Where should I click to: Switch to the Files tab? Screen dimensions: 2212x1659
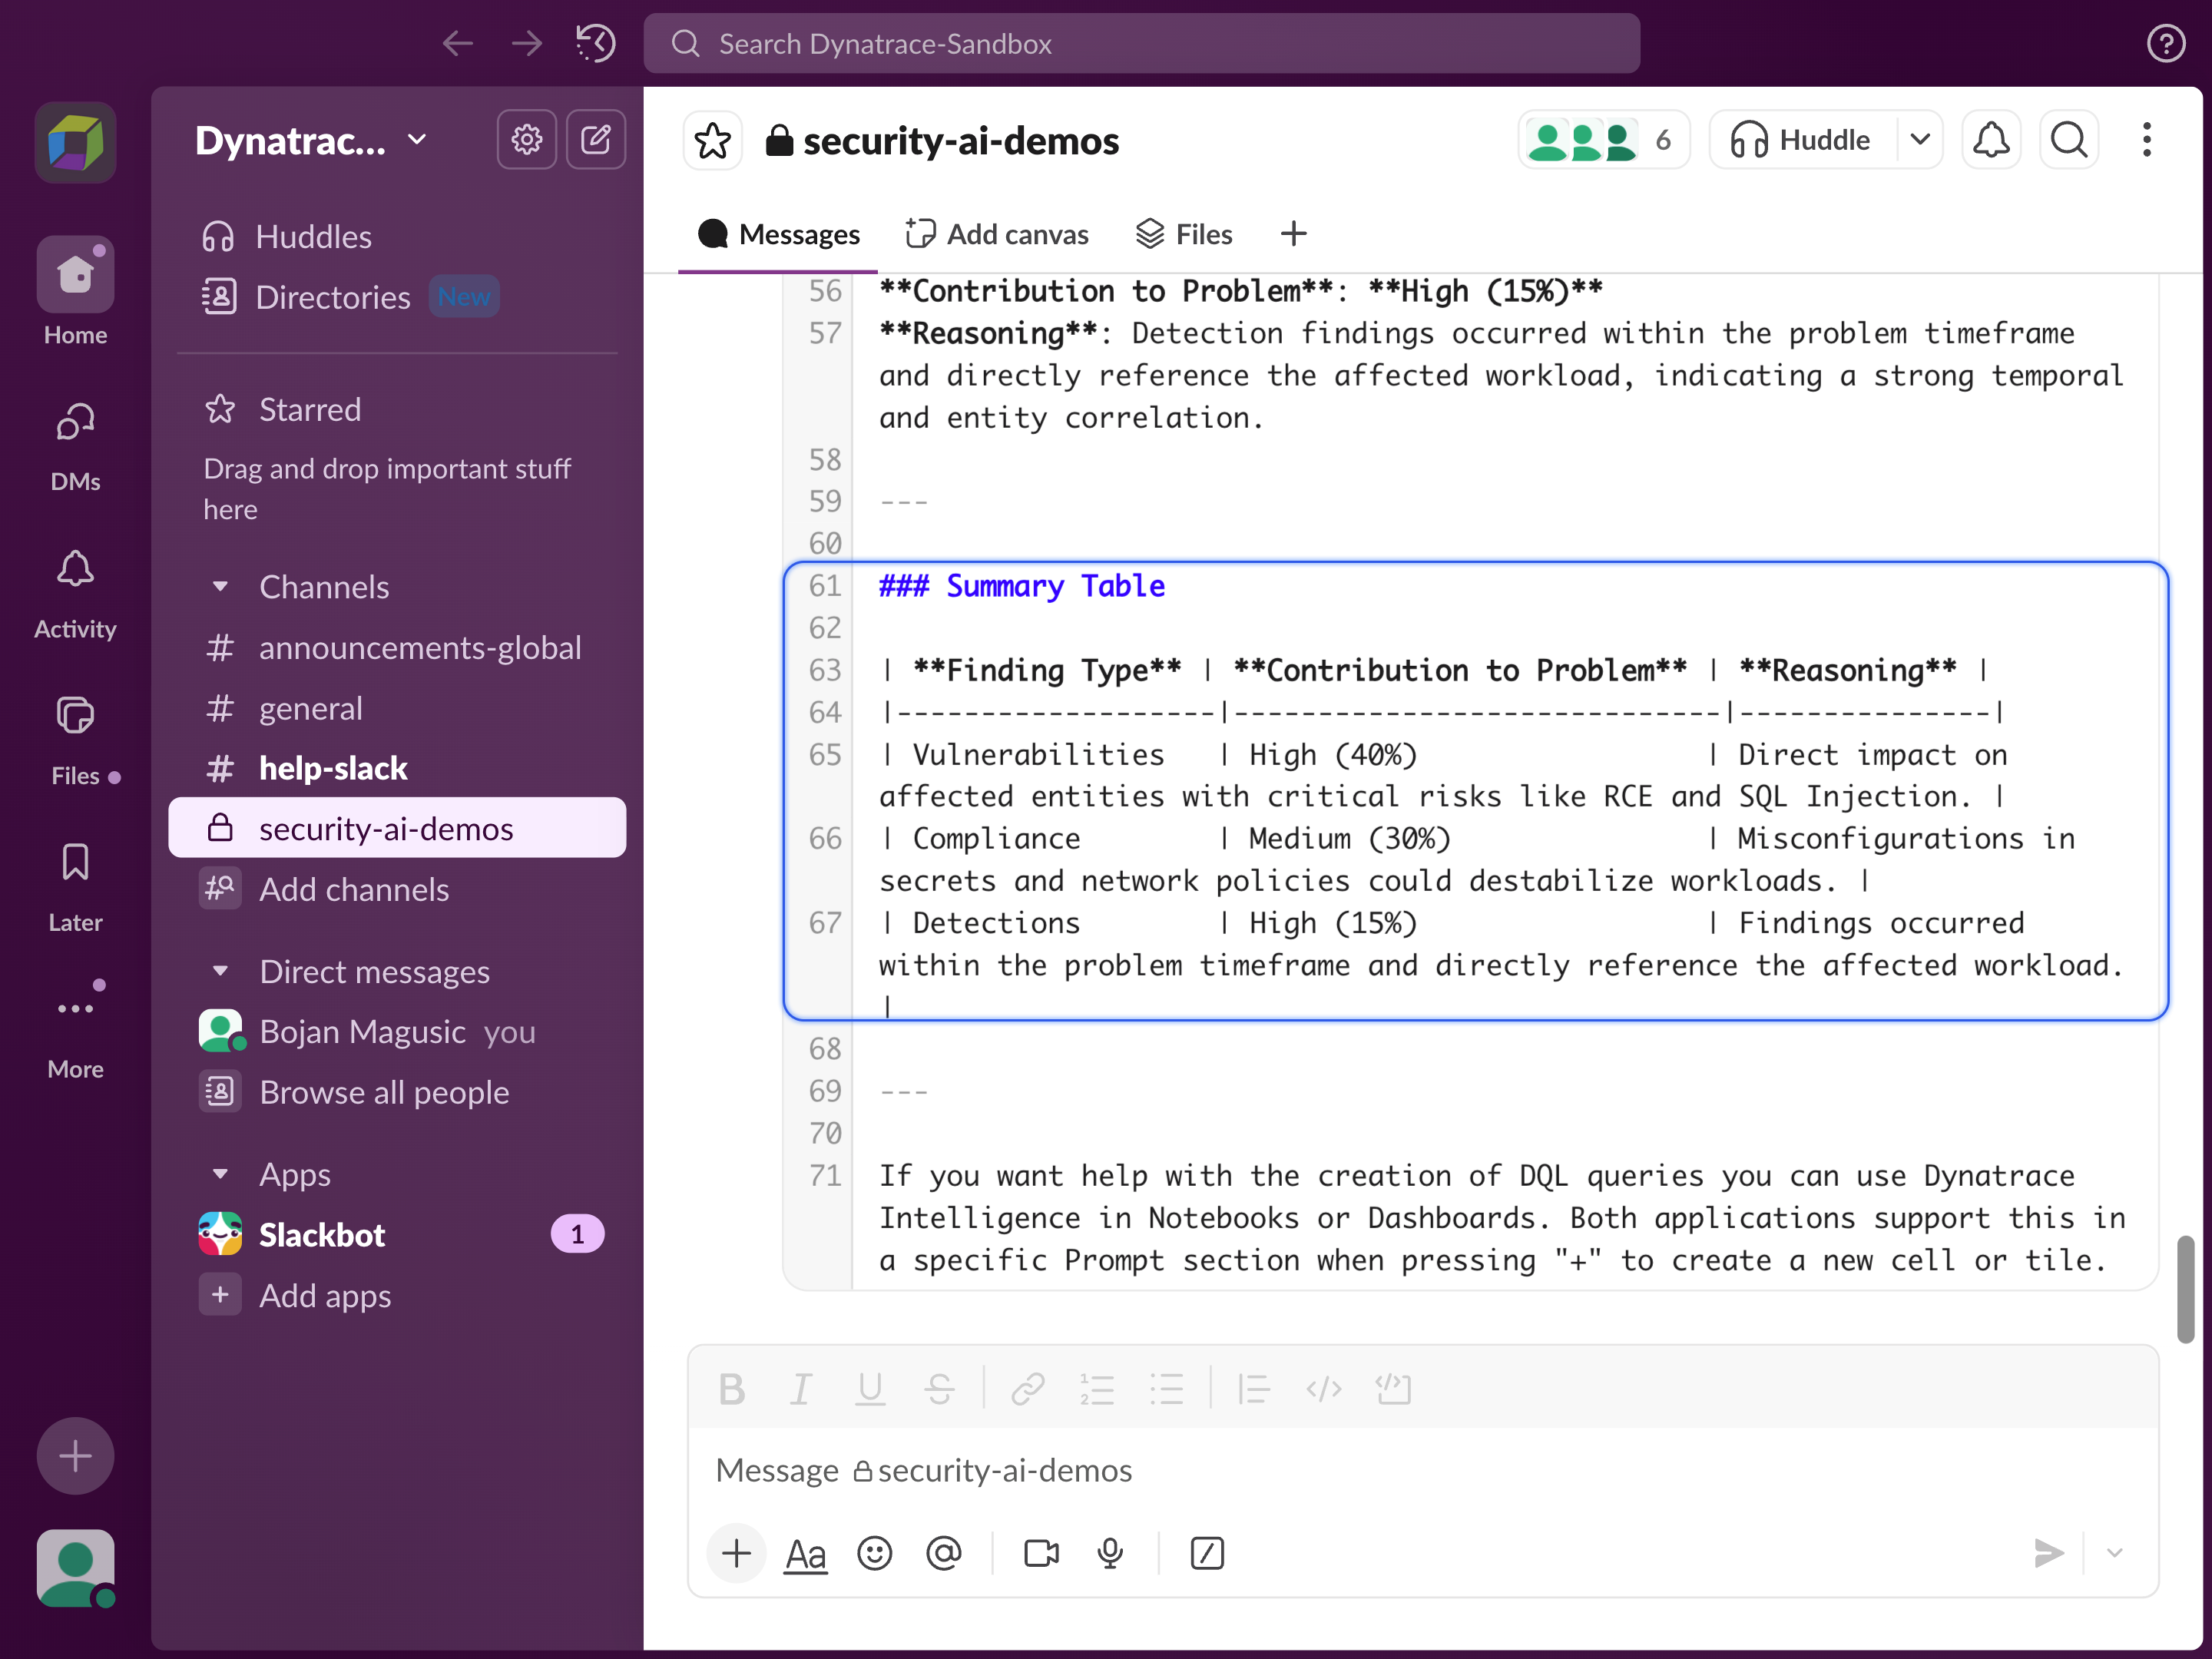click(x=1184, y=234)
